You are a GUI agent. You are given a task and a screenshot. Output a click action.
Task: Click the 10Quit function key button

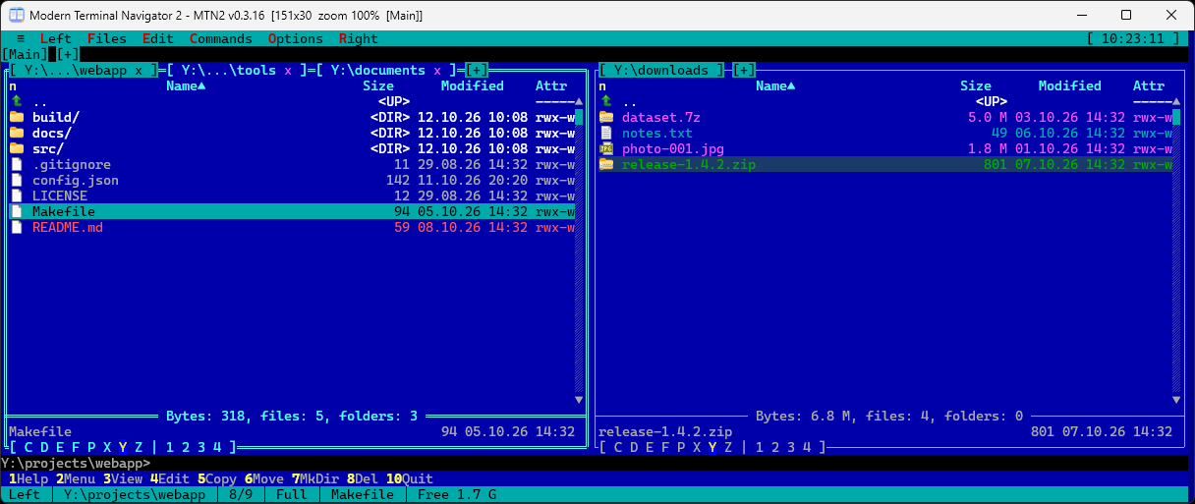click(410, 478)
